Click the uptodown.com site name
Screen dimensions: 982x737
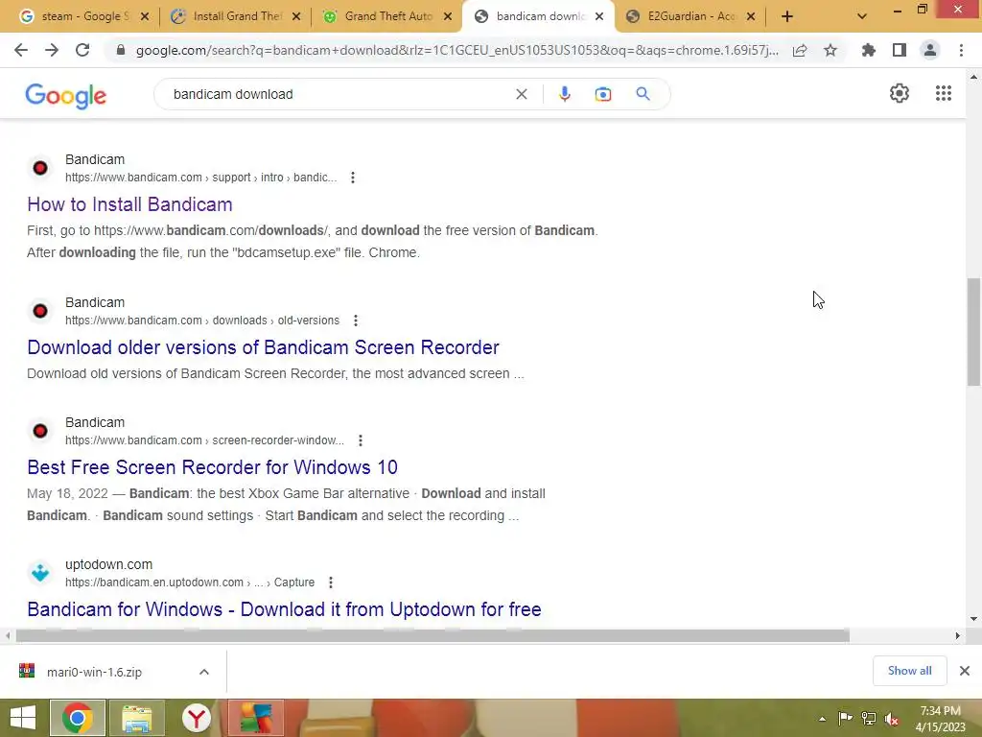(x=109, y=564)
